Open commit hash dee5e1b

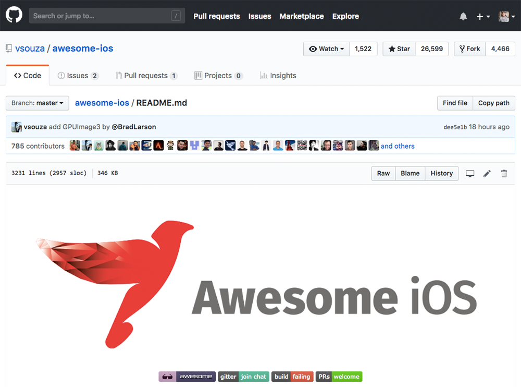pyautogui.click(x=455, y=127)
